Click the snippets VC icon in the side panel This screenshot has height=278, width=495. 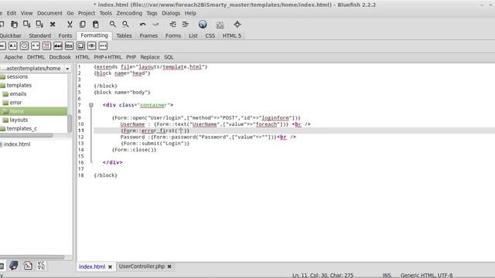coord(41,266)
